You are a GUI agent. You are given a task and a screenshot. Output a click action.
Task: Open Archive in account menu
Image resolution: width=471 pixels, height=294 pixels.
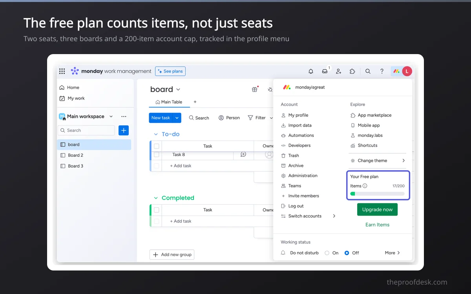tap(292, 166)
